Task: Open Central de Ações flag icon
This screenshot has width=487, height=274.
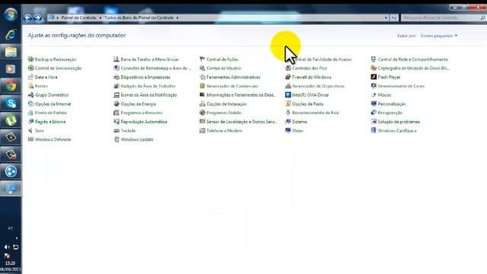Action: pos(202,59)
